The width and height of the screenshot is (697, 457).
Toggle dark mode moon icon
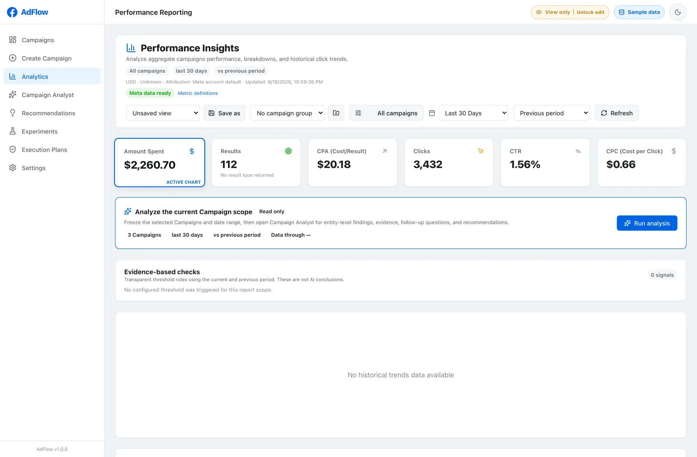678,12
